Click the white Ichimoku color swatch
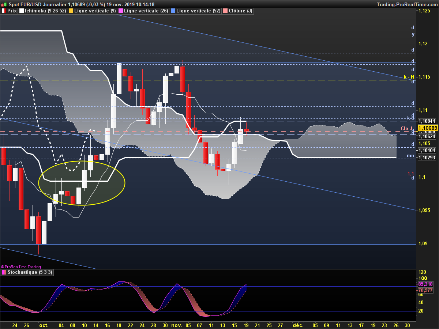 click(22, 11)
